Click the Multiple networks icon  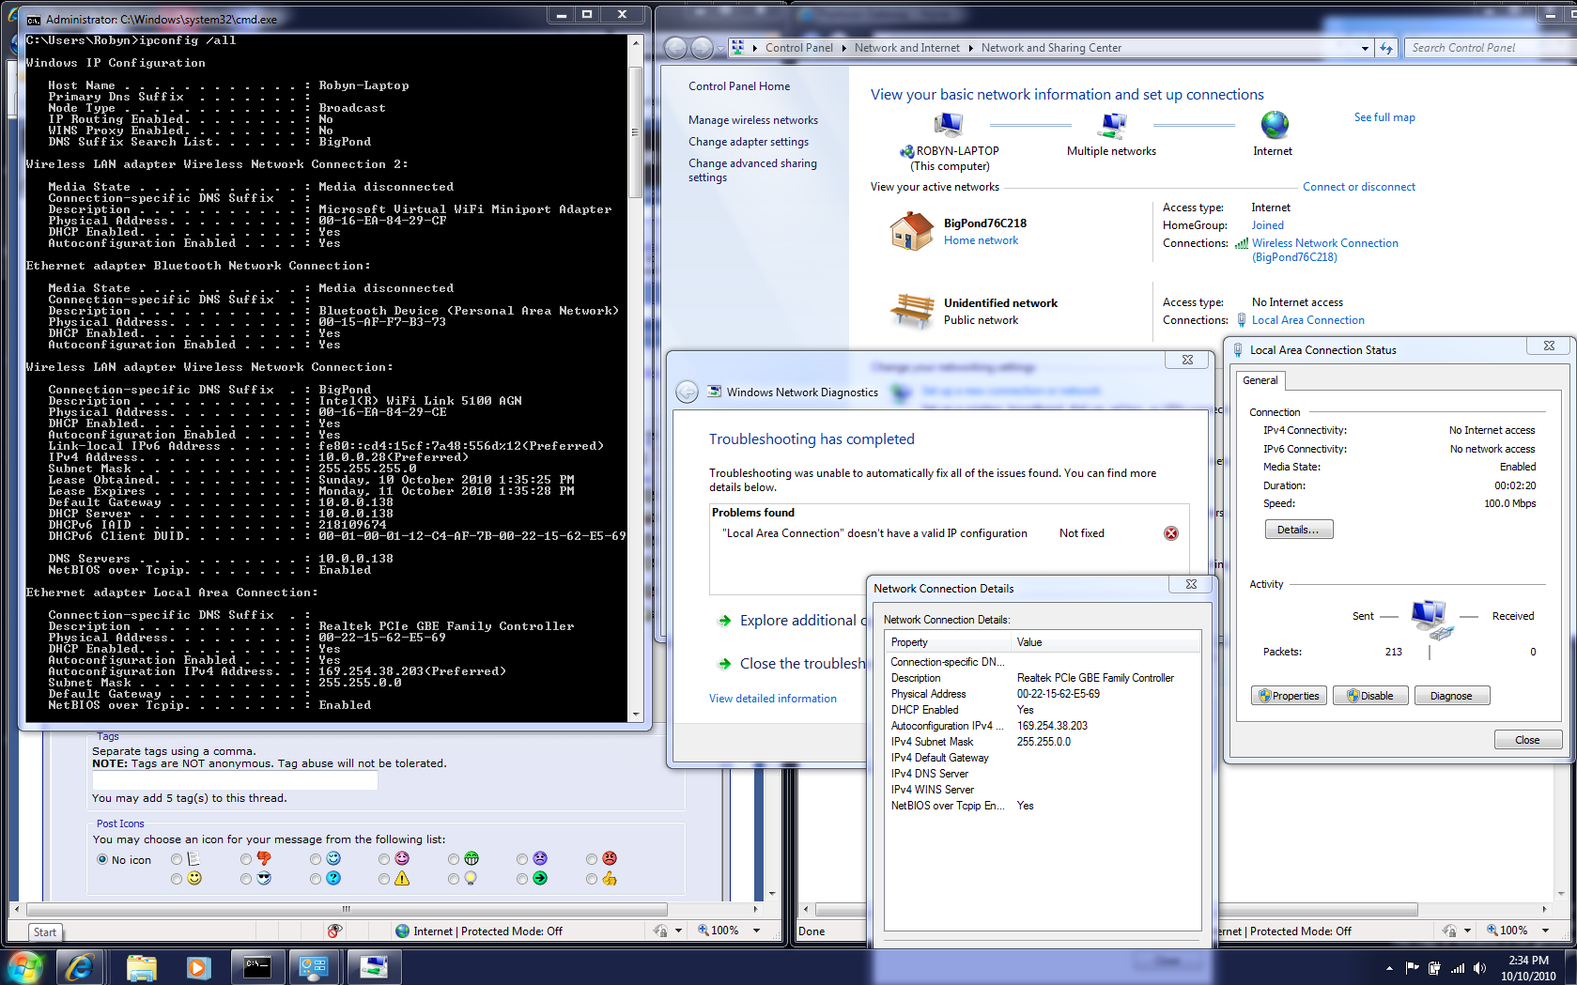tap(1112, 125)
